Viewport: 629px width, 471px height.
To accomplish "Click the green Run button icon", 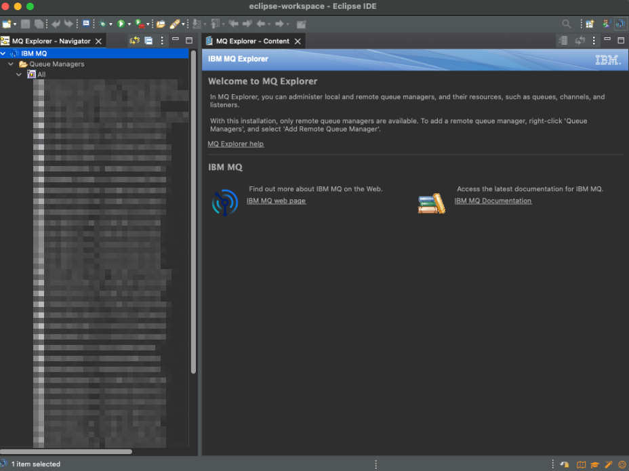I will coord(121,24).
